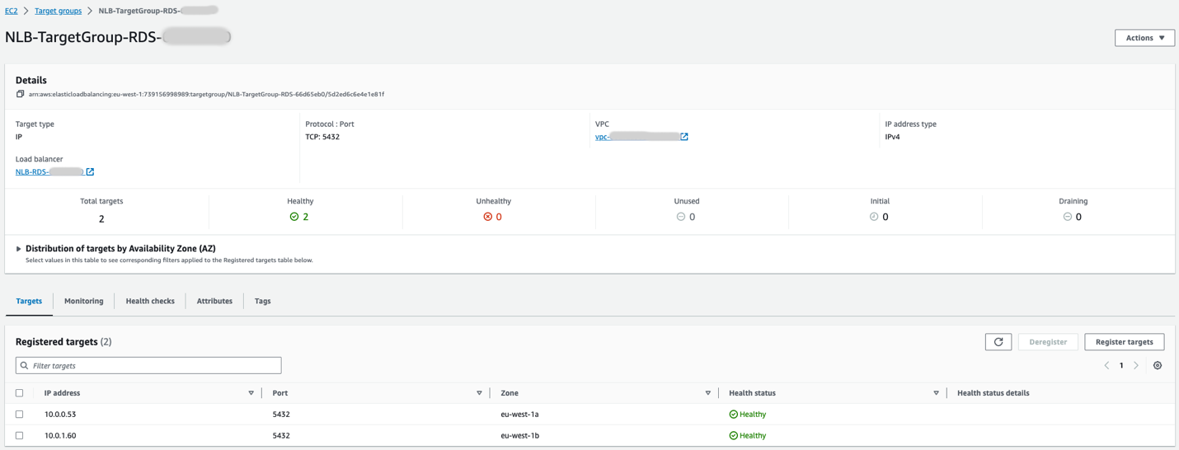The width and height of the screenshot is (1179, 450).
Task: Open the Attributes tab
Action: (x=214, y=301)
